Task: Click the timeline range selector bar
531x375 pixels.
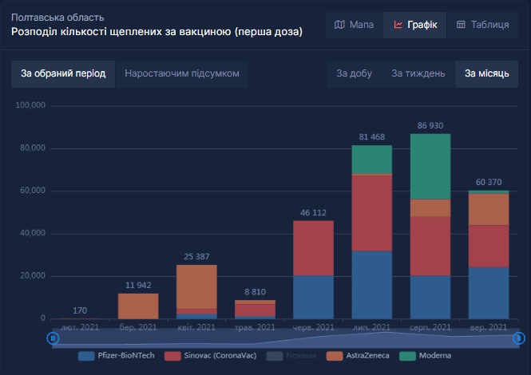Action: click(286, 338)
